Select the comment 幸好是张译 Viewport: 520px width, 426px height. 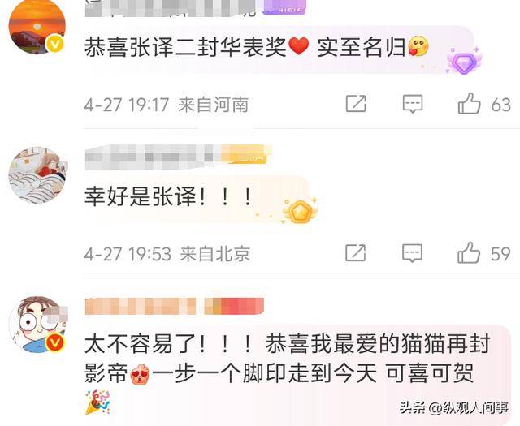click(169, 196)
